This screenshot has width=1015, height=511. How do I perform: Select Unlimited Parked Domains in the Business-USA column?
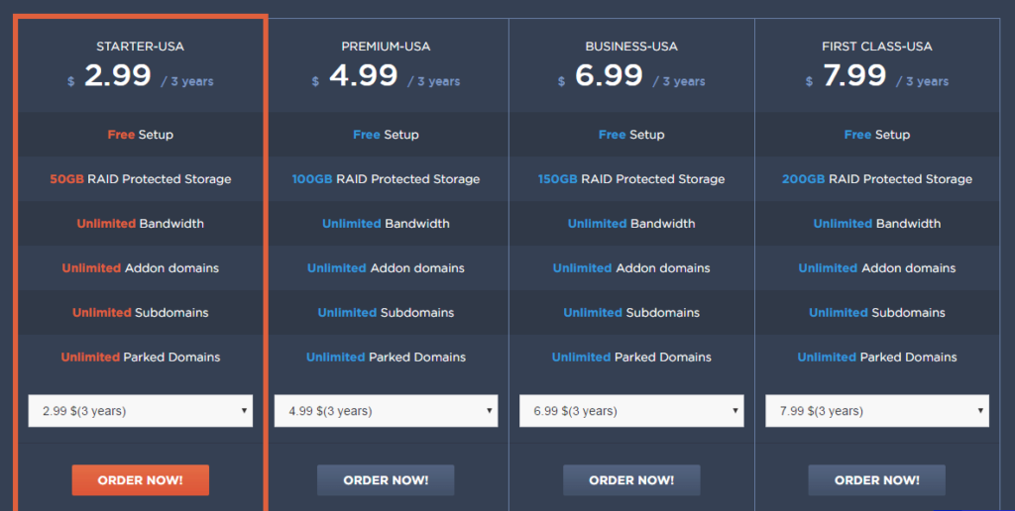pos(631,358)
